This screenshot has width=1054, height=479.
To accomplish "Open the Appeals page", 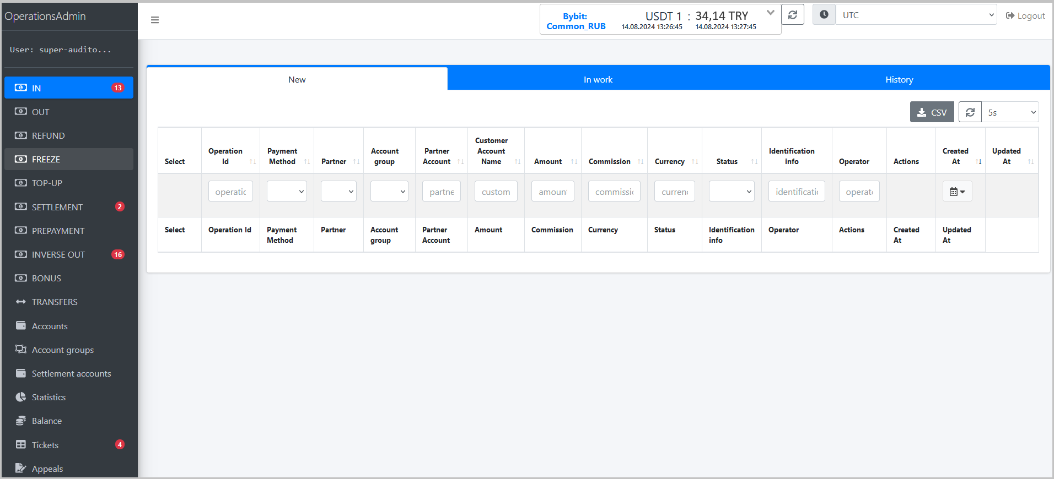I will 69,469.
